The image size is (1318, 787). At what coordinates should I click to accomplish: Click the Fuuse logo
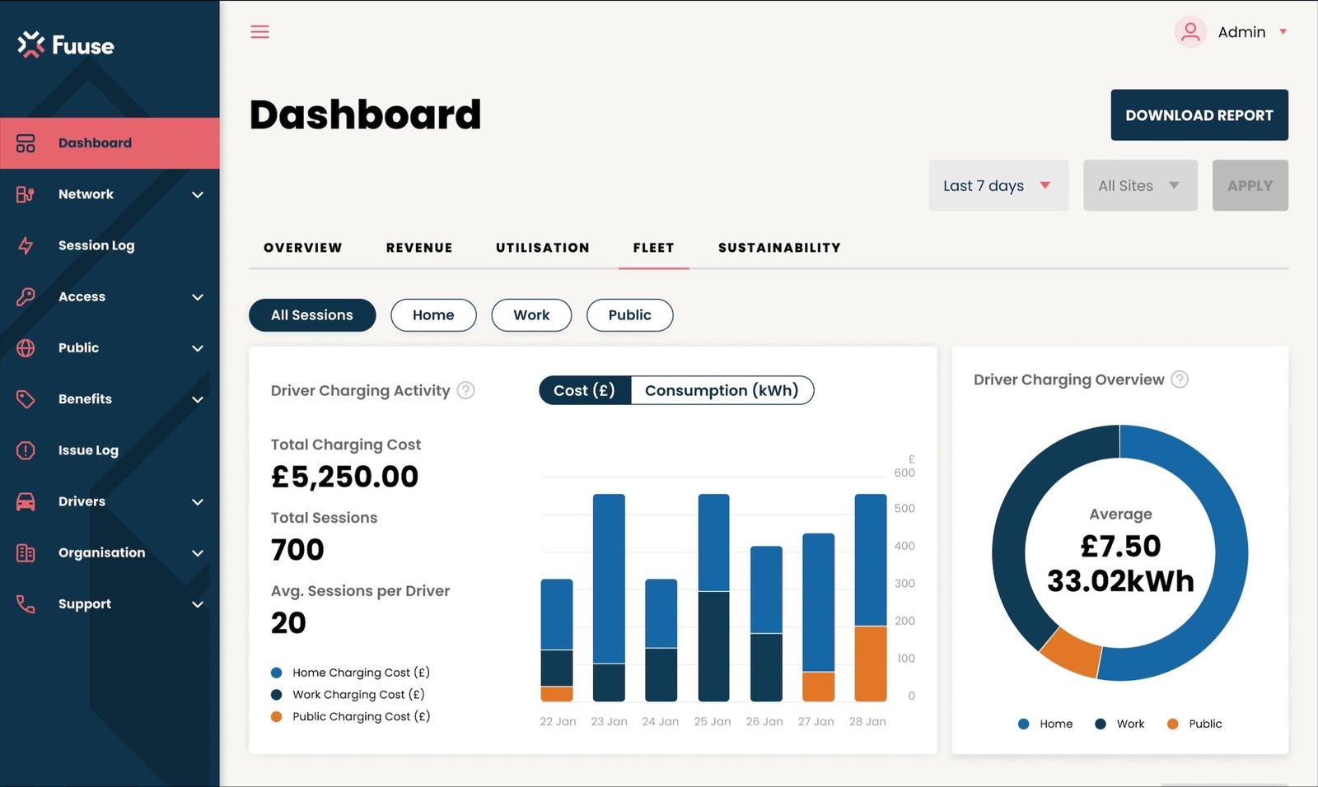[x=66, y=44]
